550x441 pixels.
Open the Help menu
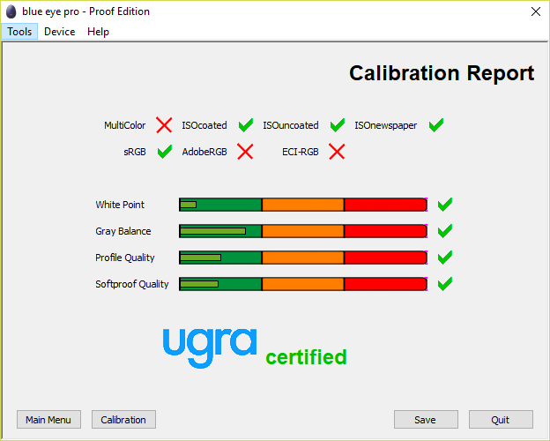pos(98,32)
